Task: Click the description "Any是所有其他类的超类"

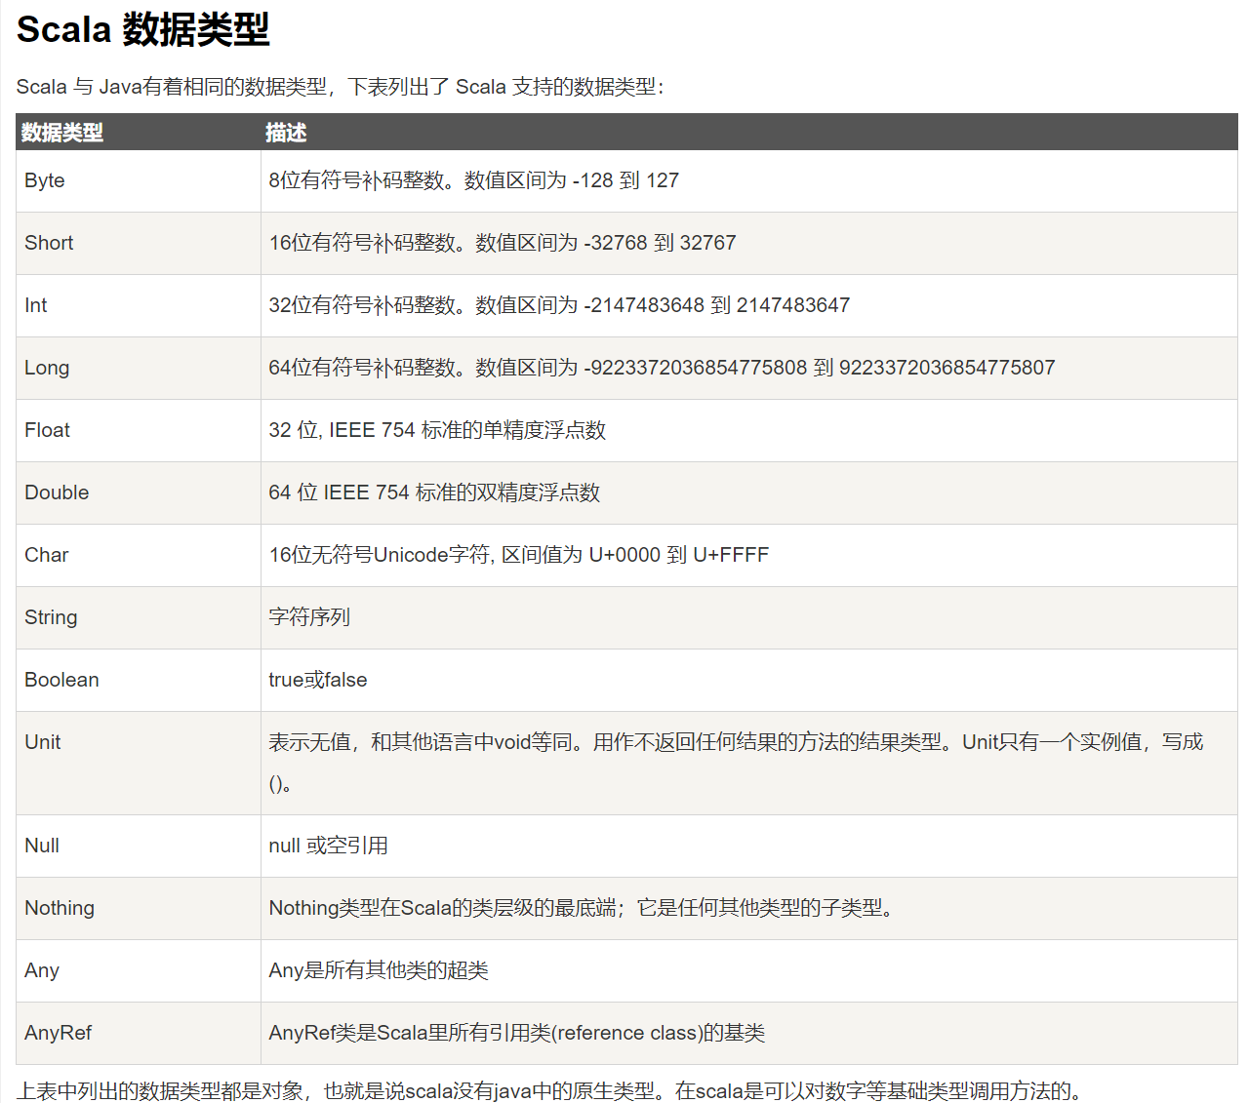Action: pos(379,970)
